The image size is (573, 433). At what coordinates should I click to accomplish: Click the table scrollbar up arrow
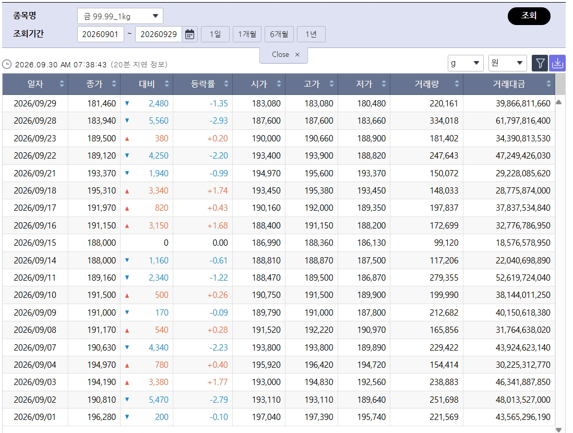tap(558, 103)
